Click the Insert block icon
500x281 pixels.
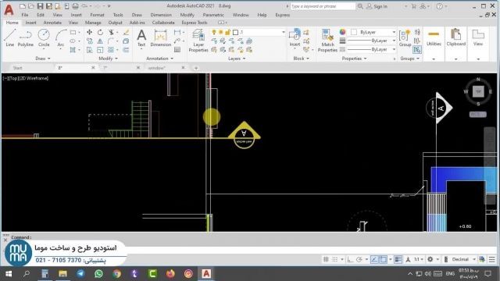295,37
